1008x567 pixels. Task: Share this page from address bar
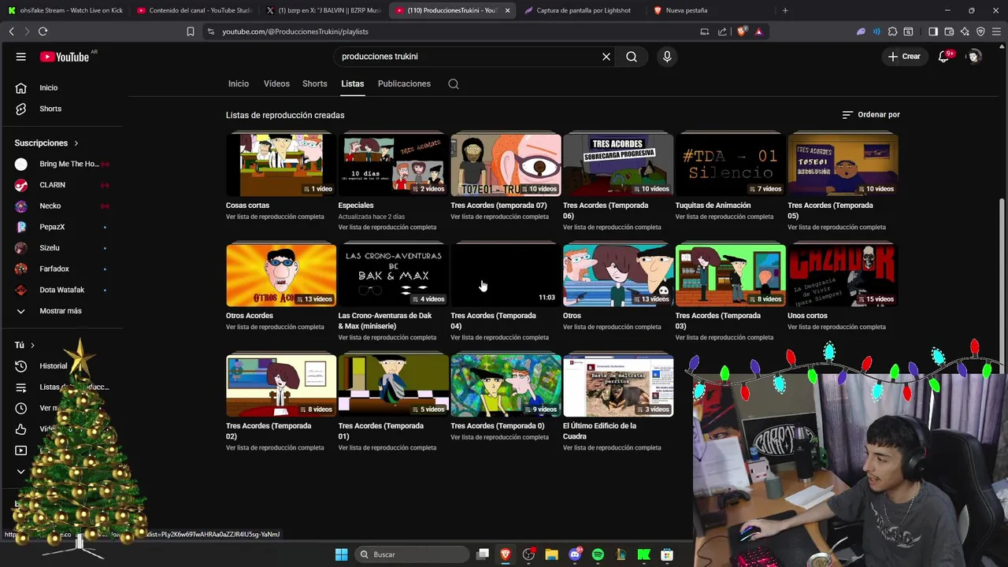[x=722, y=31]
